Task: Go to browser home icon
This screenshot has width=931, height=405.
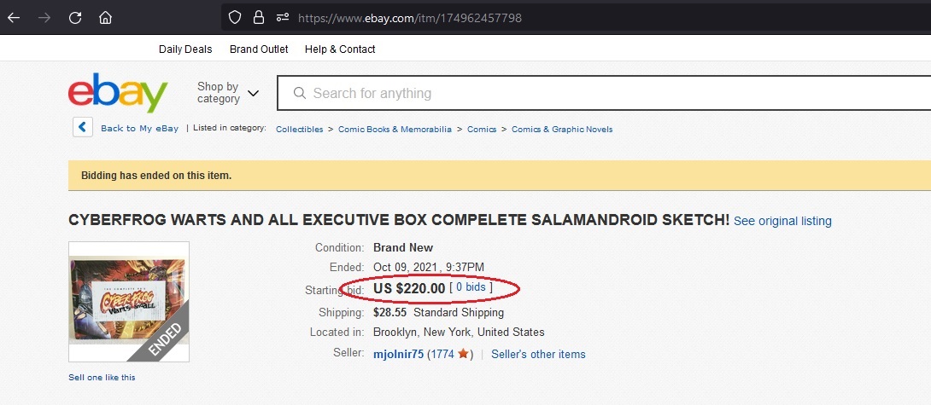Action: click(105, 18)
